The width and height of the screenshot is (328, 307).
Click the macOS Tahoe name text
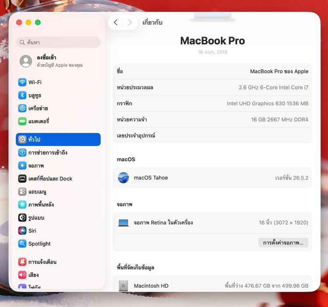coord(151,178)
